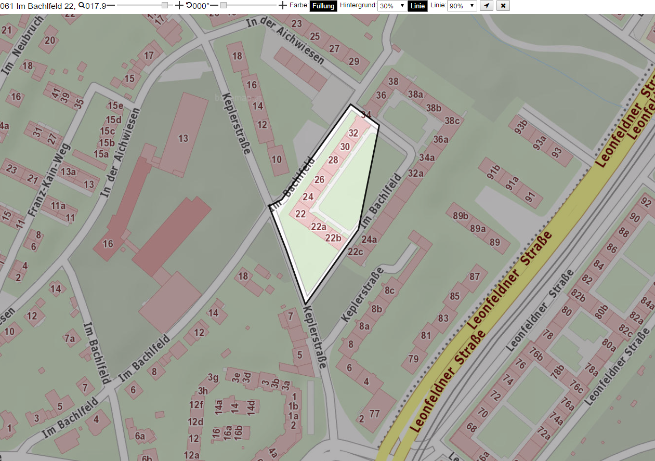Viewport: 655px width, 461px height.
Task: Open the Hintergrund percentage dropdown
Action: tap(392, 6)
